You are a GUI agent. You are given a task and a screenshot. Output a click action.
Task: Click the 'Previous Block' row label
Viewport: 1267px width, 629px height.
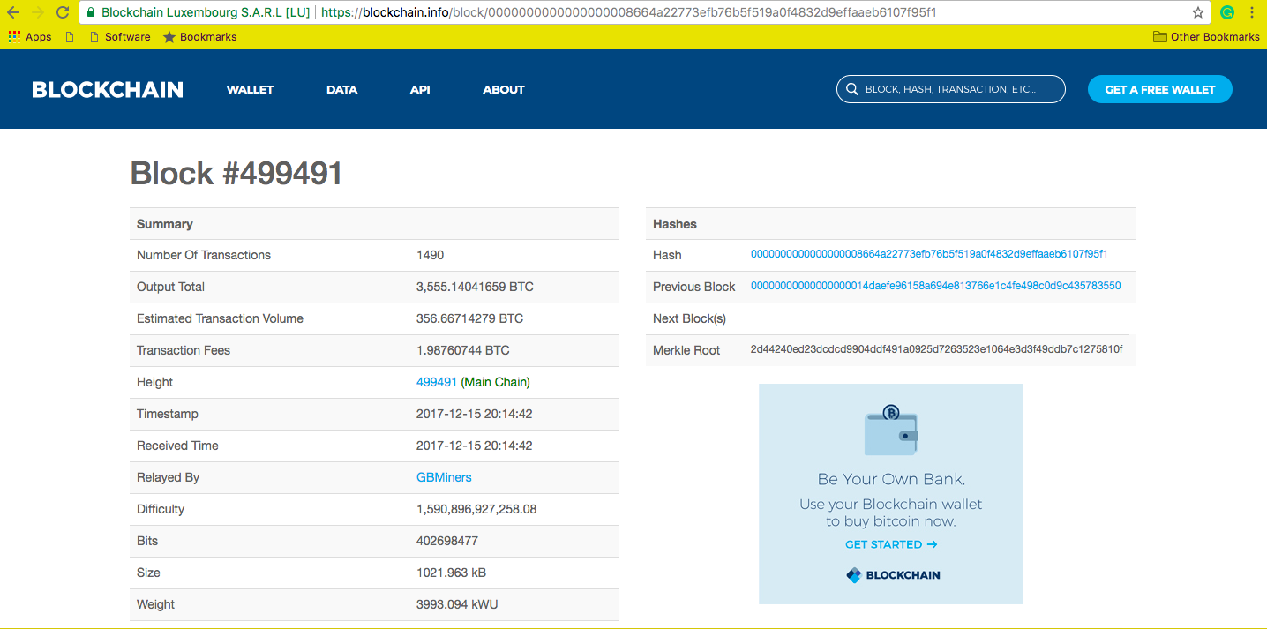coord(694,287)
